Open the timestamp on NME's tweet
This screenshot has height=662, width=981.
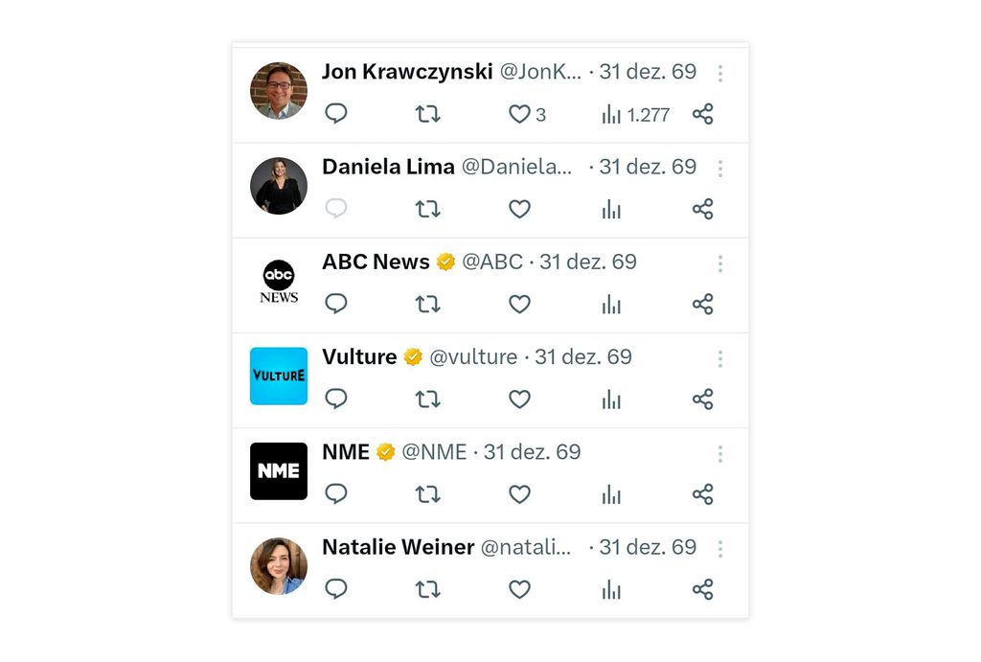tap(532, 451)
